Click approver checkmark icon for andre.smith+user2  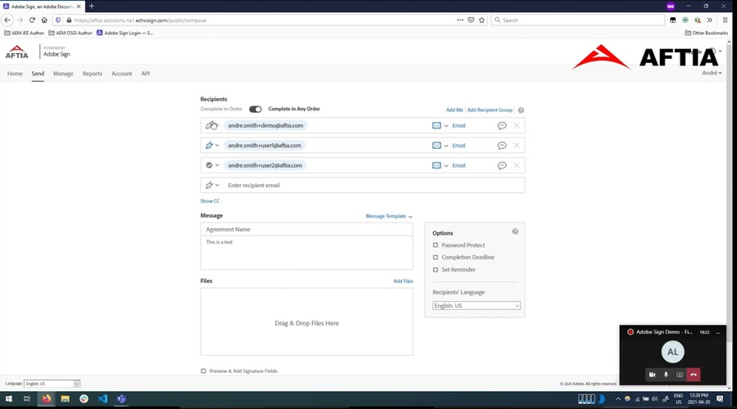point(209,165)
